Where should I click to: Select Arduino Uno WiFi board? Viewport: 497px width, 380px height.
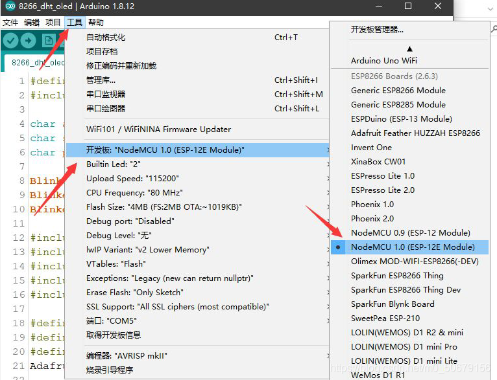pos(409,61)
